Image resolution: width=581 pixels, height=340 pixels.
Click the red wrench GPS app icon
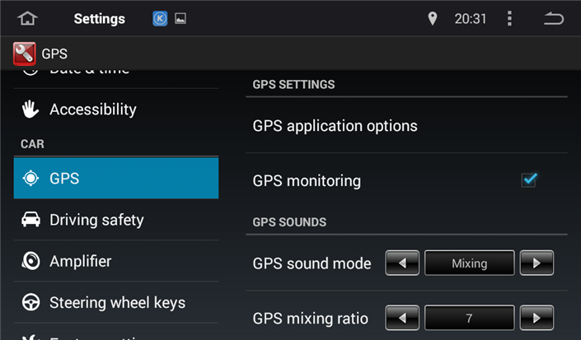pos(25,54)
